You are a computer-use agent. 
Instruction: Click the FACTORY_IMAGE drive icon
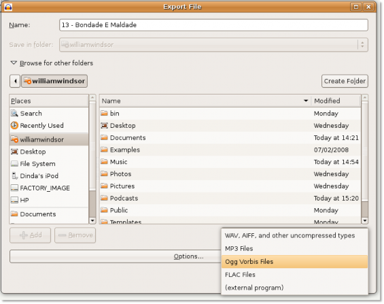[14, 188]
